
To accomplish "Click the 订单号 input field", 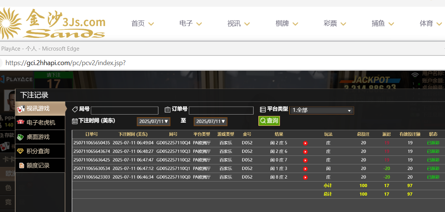I will coord(221,110).
